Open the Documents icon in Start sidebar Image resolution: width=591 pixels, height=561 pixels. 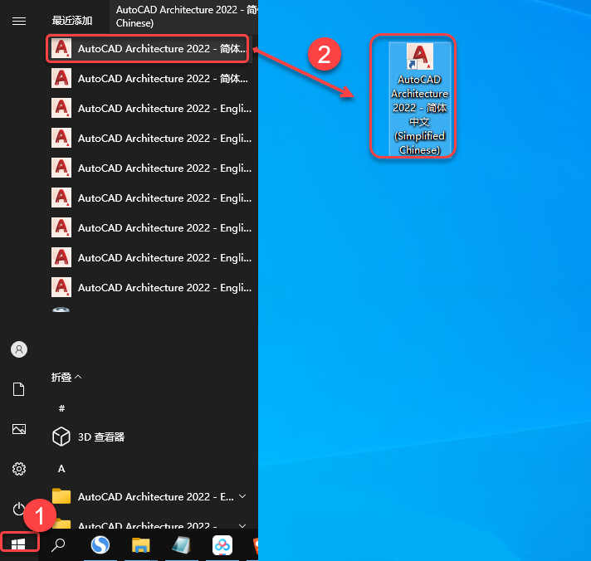pyautogui.click(x=19, y=389)
